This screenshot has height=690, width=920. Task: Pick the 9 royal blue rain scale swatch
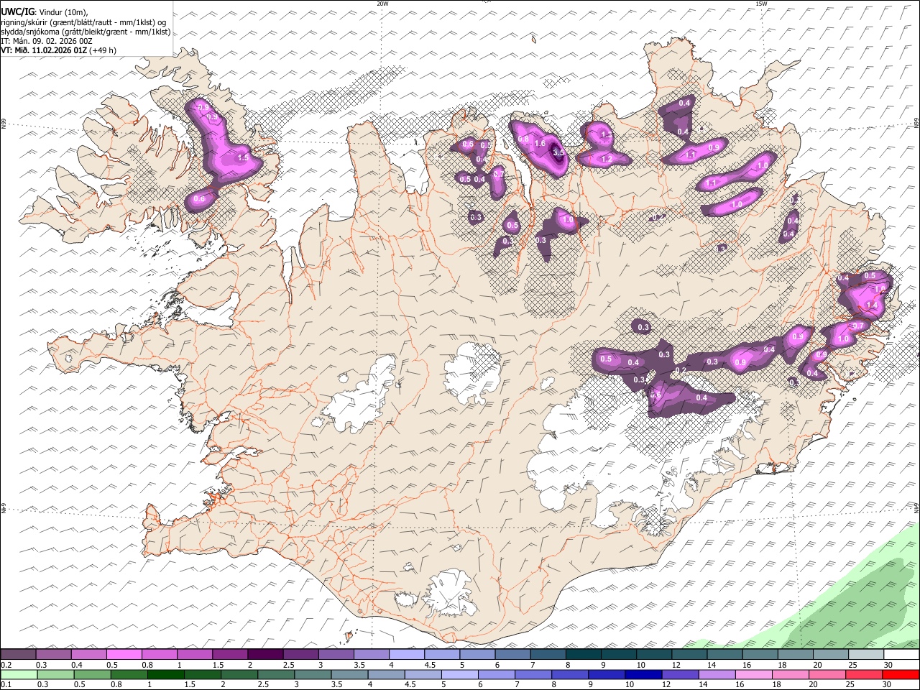607,674
